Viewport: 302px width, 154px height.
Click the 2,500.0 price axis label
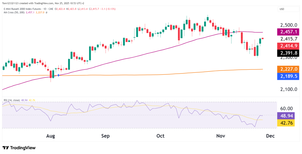pos(288,25)
